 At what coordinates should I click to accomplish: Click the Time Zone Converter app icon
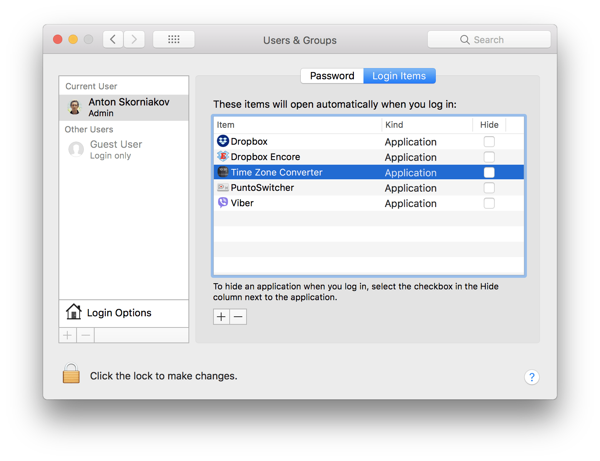(222, 172)
